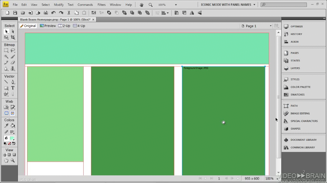
Task: Show slices and hotspots
Action: (13, 113)
